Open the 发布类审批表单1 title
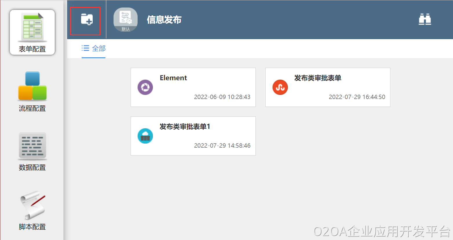 pyautogui.click(x=185, y=127)
